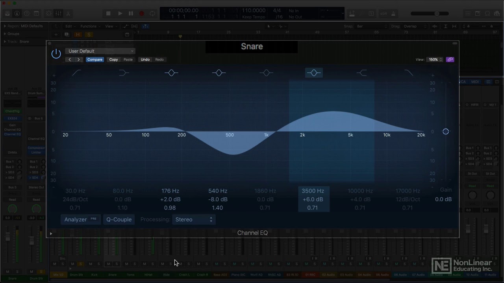Click the MIDI tab in mixer
This screenshot has width=504, height=283.
[x=475, y=82]
